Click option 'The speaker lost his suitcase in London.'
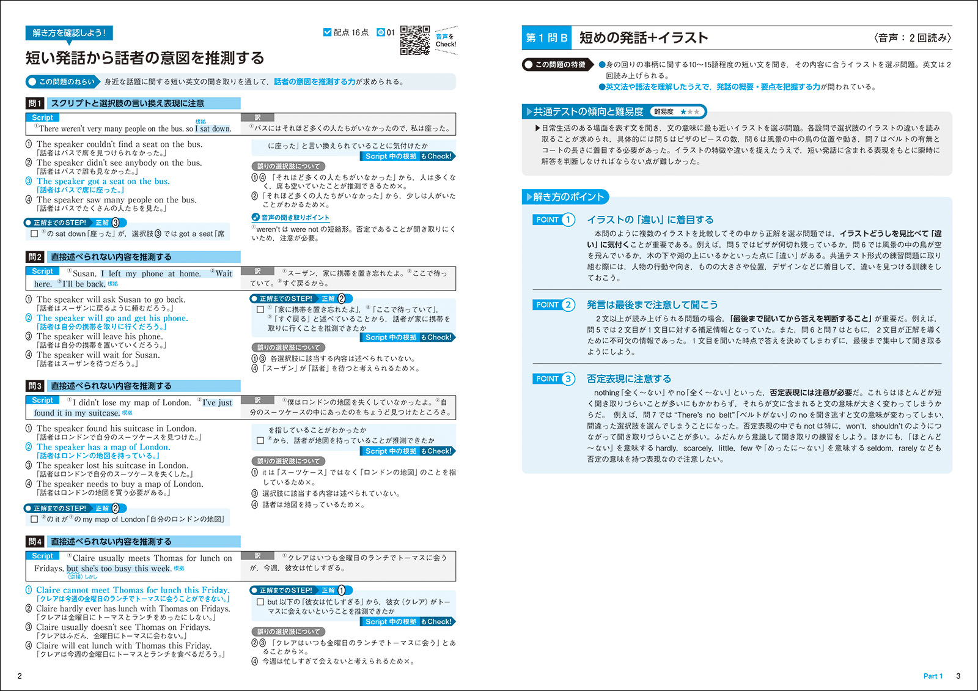Screen dimensions: 978x691 click(x=112, y=465)
